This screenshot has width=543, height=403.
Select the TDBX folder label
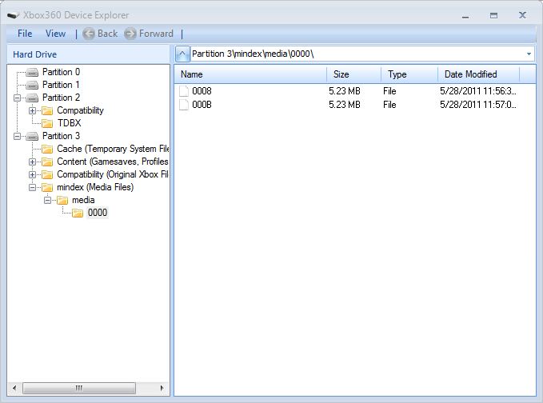point(70,123)
